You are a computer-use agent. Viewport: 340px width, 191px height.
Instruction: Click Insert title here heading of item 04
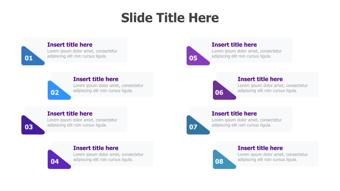pos(96,148)
